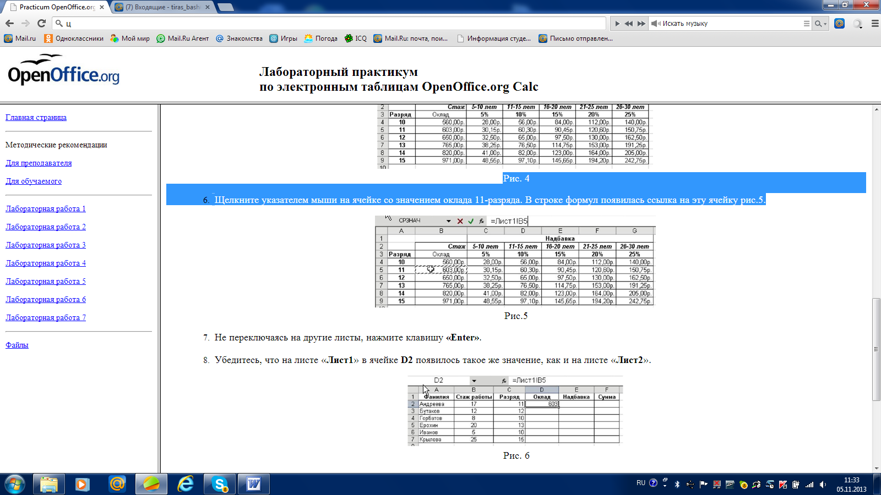881x495 pixels.
Task: Go back with the browser back arrow
Action: [9, 23]
